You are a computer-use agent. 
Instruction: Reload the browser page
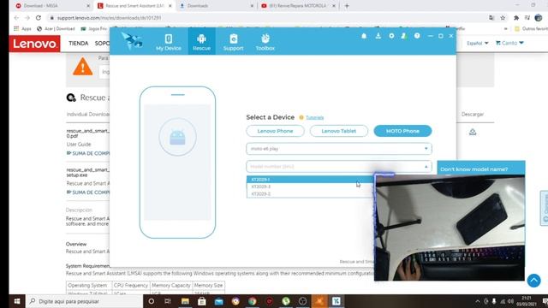click(39, 17)
